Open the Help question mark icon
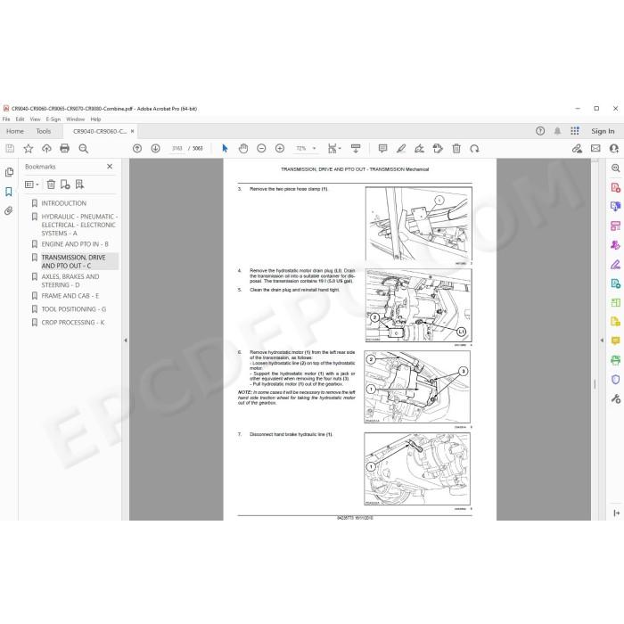Screen dimensions: 624x624 540,131
